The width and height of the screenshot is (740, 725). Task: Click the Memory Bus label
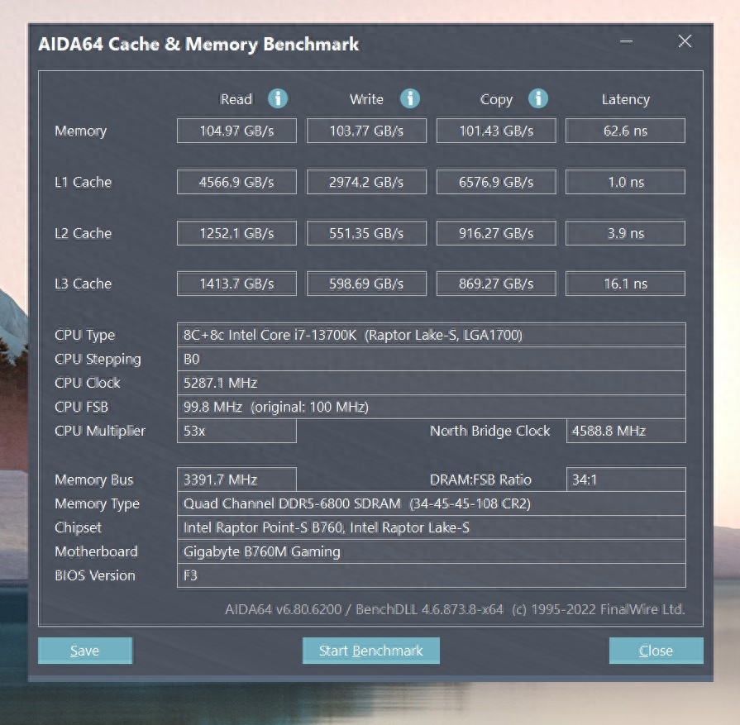[x=94, y=480]
